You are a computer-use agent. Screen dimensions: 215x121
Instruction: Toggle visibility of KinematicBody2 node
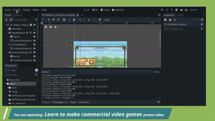34,52
